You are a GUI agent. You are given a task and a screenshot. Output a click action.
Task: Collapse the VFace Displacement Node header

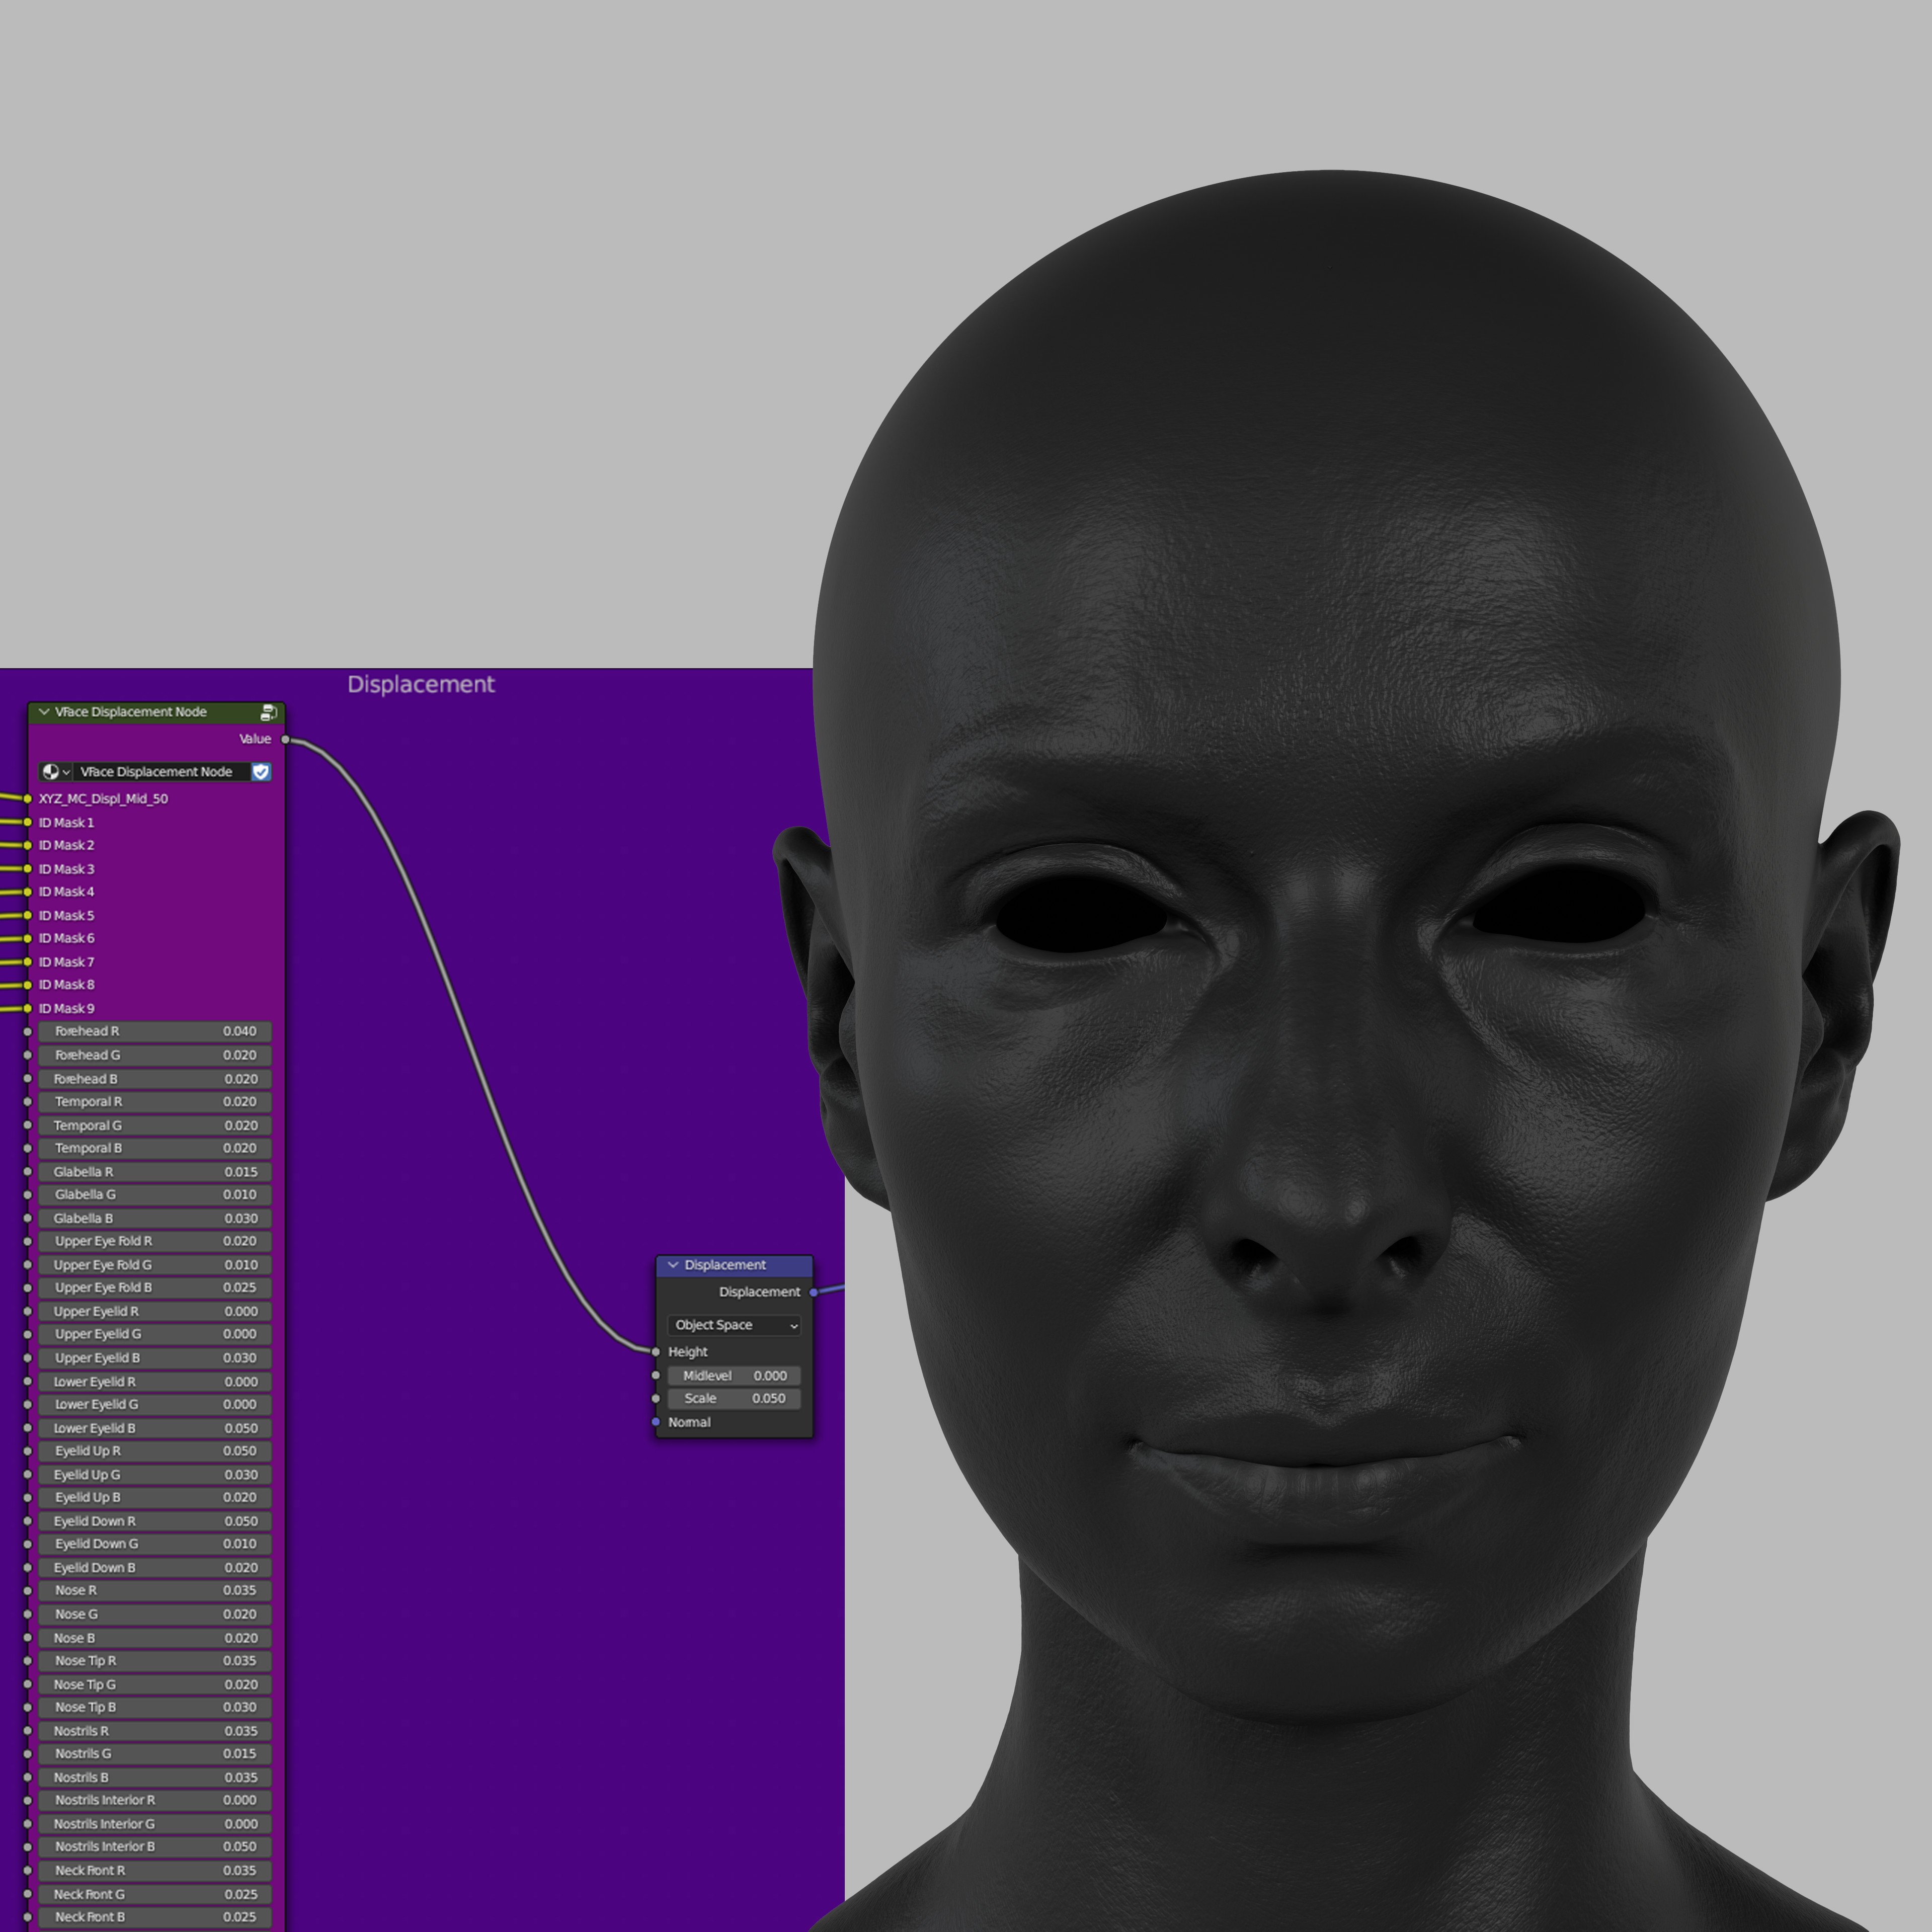click(x=44, y=712)
